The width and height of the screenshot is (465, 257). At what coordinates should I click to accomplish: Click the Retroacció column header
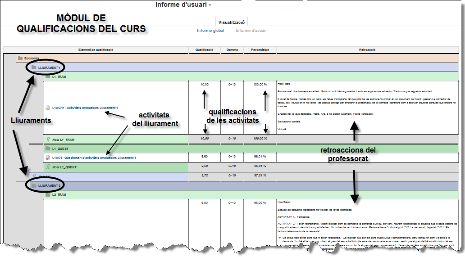367,50
